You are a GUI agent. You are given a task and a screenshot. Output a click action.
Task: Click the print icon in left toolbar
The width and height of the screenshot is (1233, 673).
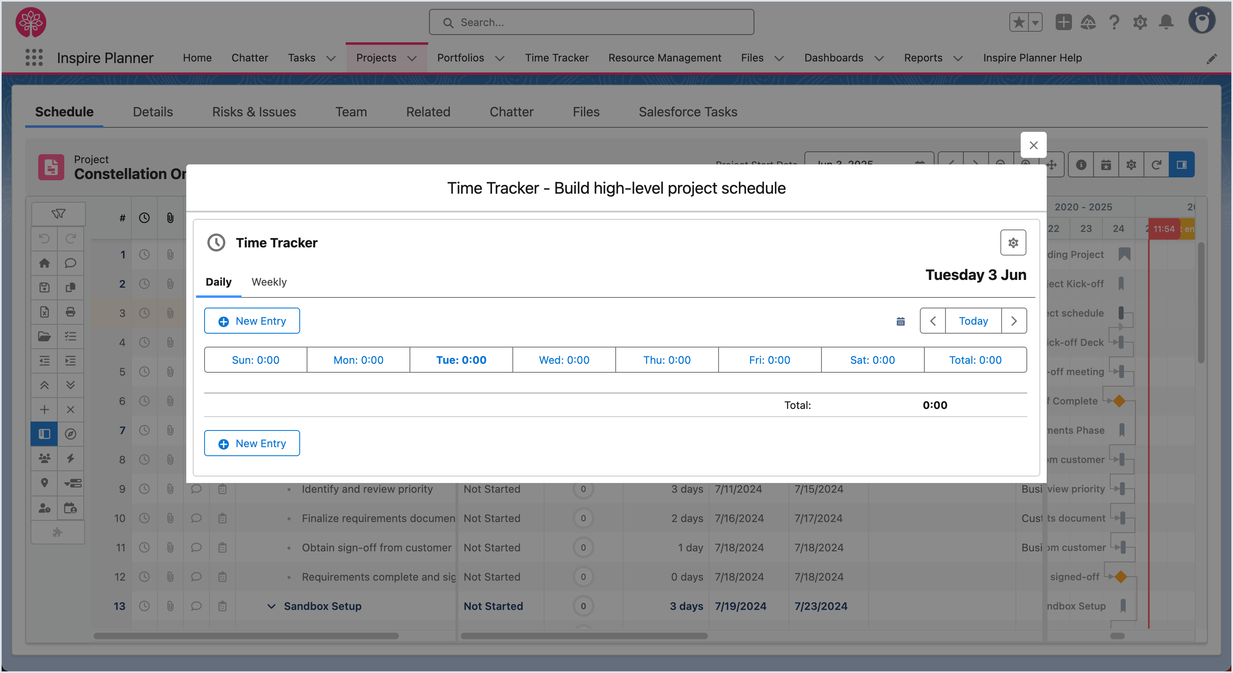tap(70, 312)
